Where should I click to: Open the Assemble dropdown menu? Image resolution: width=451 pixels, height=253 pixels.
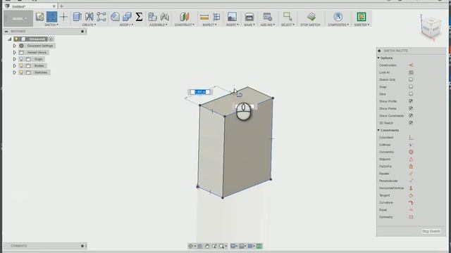[x=159, y=25]
